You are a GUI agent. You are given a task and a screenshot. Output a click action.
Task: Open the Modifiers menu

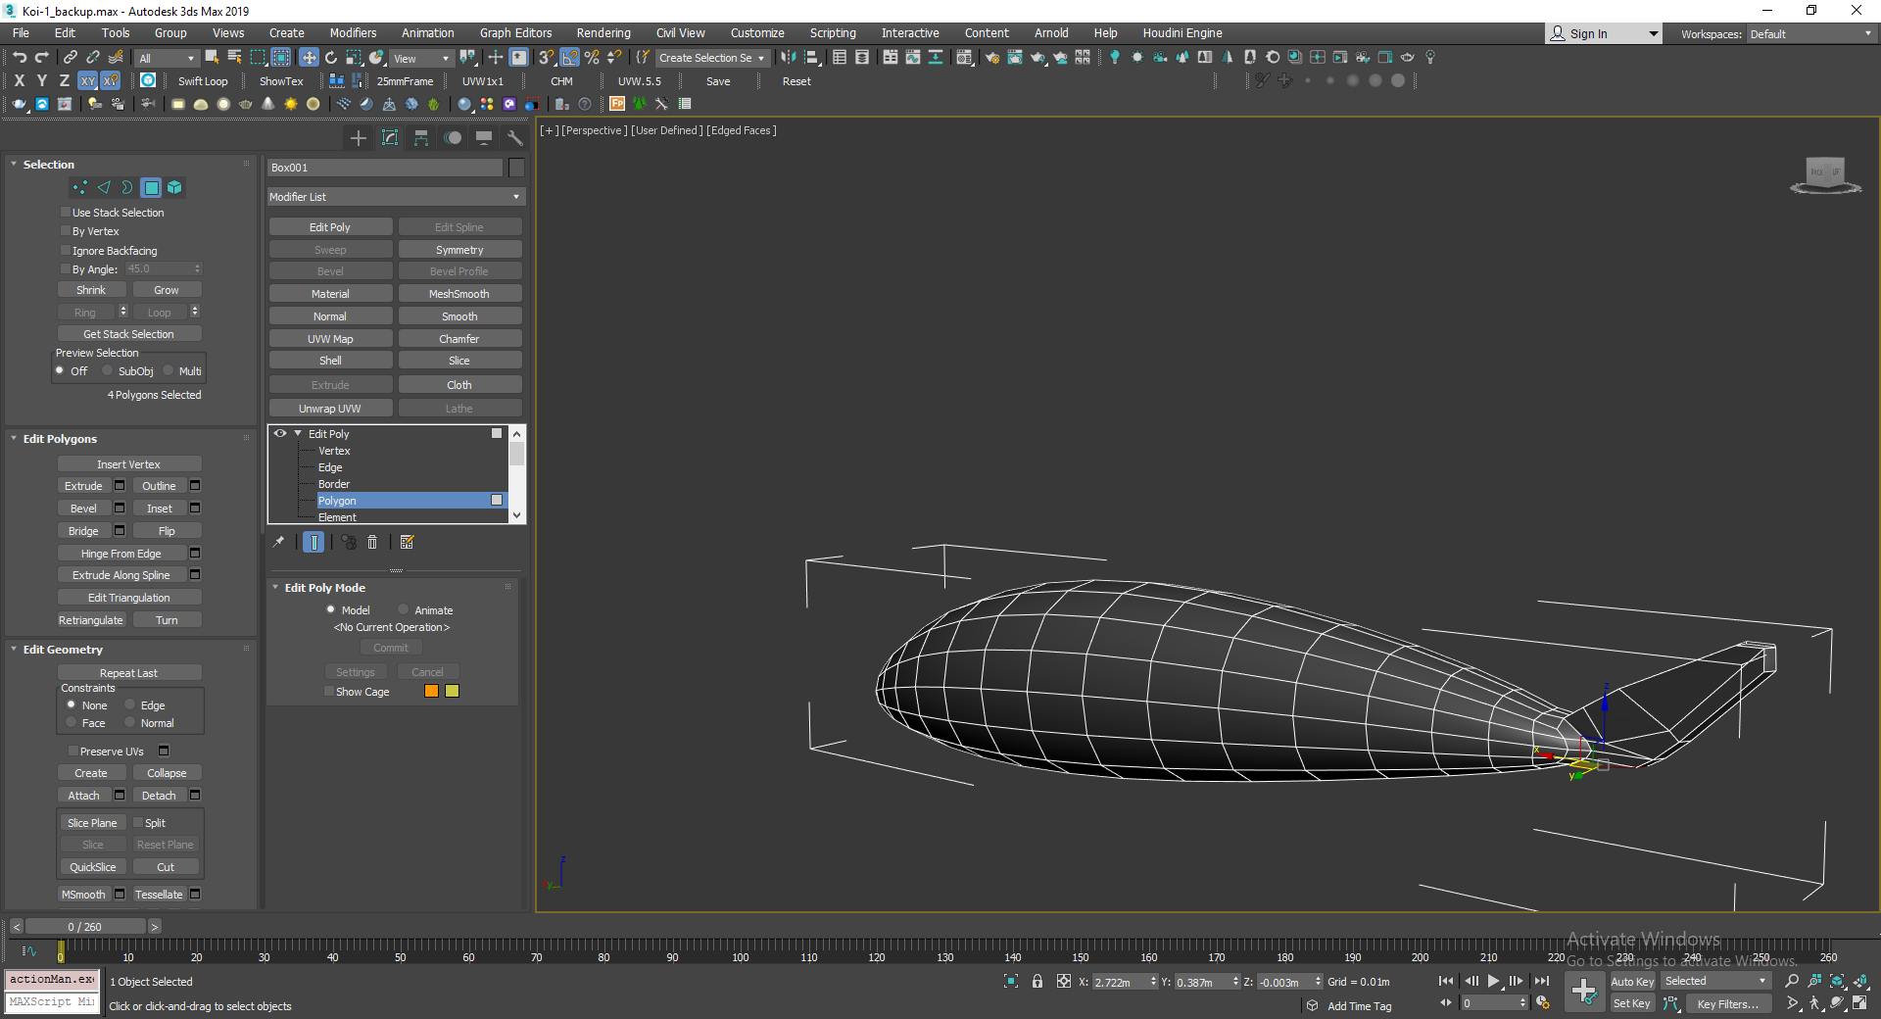tap(353, 32)
